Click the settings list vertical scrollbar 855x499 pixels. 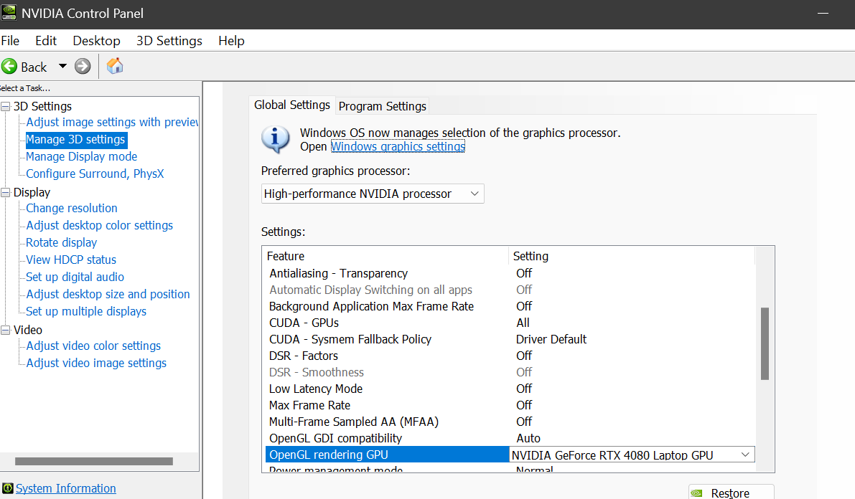[x=765, y=344]
